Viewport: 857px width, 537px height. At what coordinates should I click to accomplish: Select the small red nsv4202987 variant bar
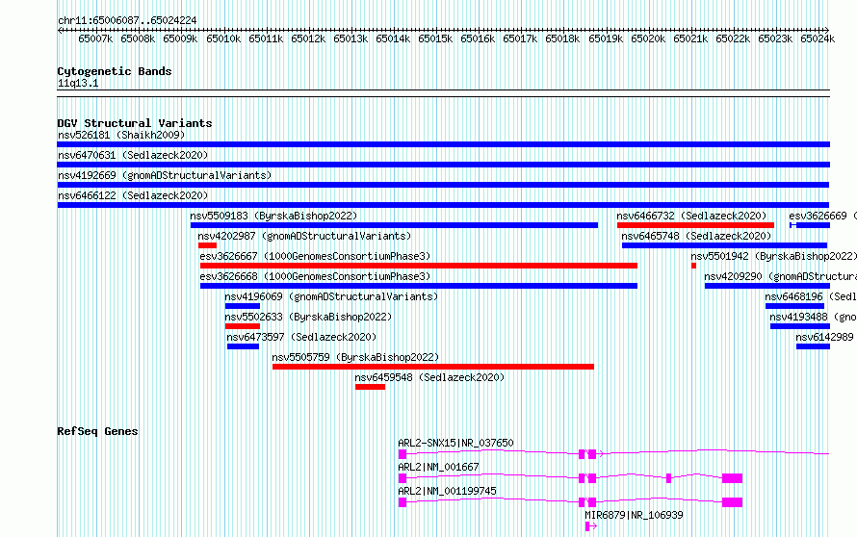coord(207,245)
